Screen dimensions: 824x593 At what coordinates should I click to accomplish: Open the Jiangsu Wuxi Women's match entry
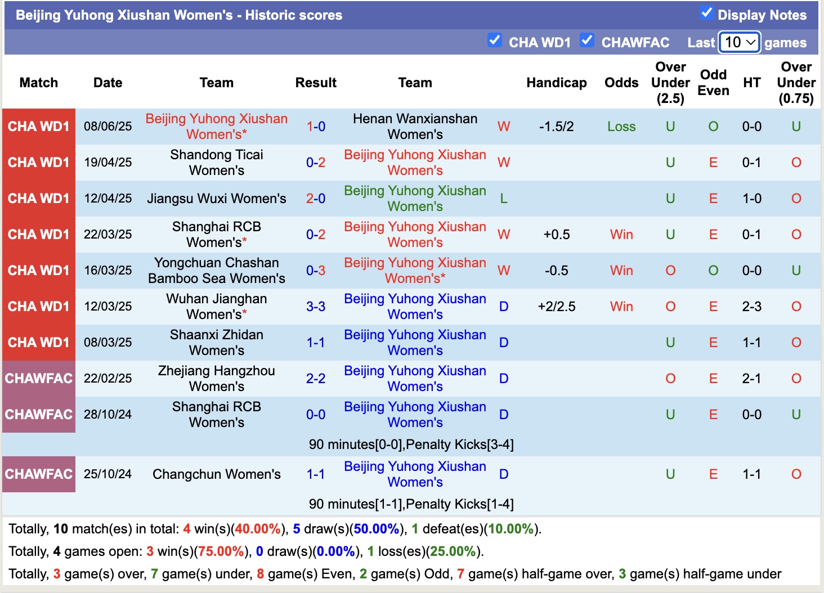click(x=216, y=198)
